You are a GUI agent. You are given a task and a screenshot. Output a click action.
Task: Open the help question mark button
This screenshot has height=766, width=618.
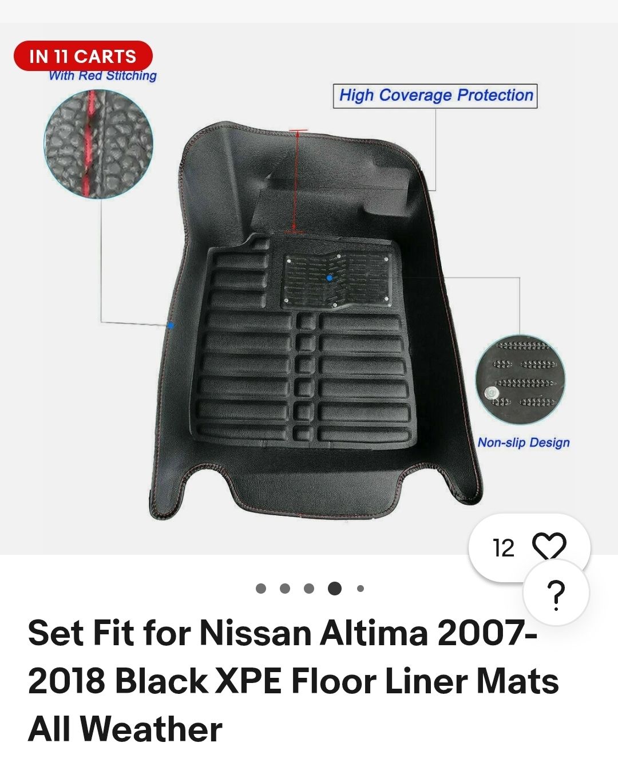(x=556, y=594)
